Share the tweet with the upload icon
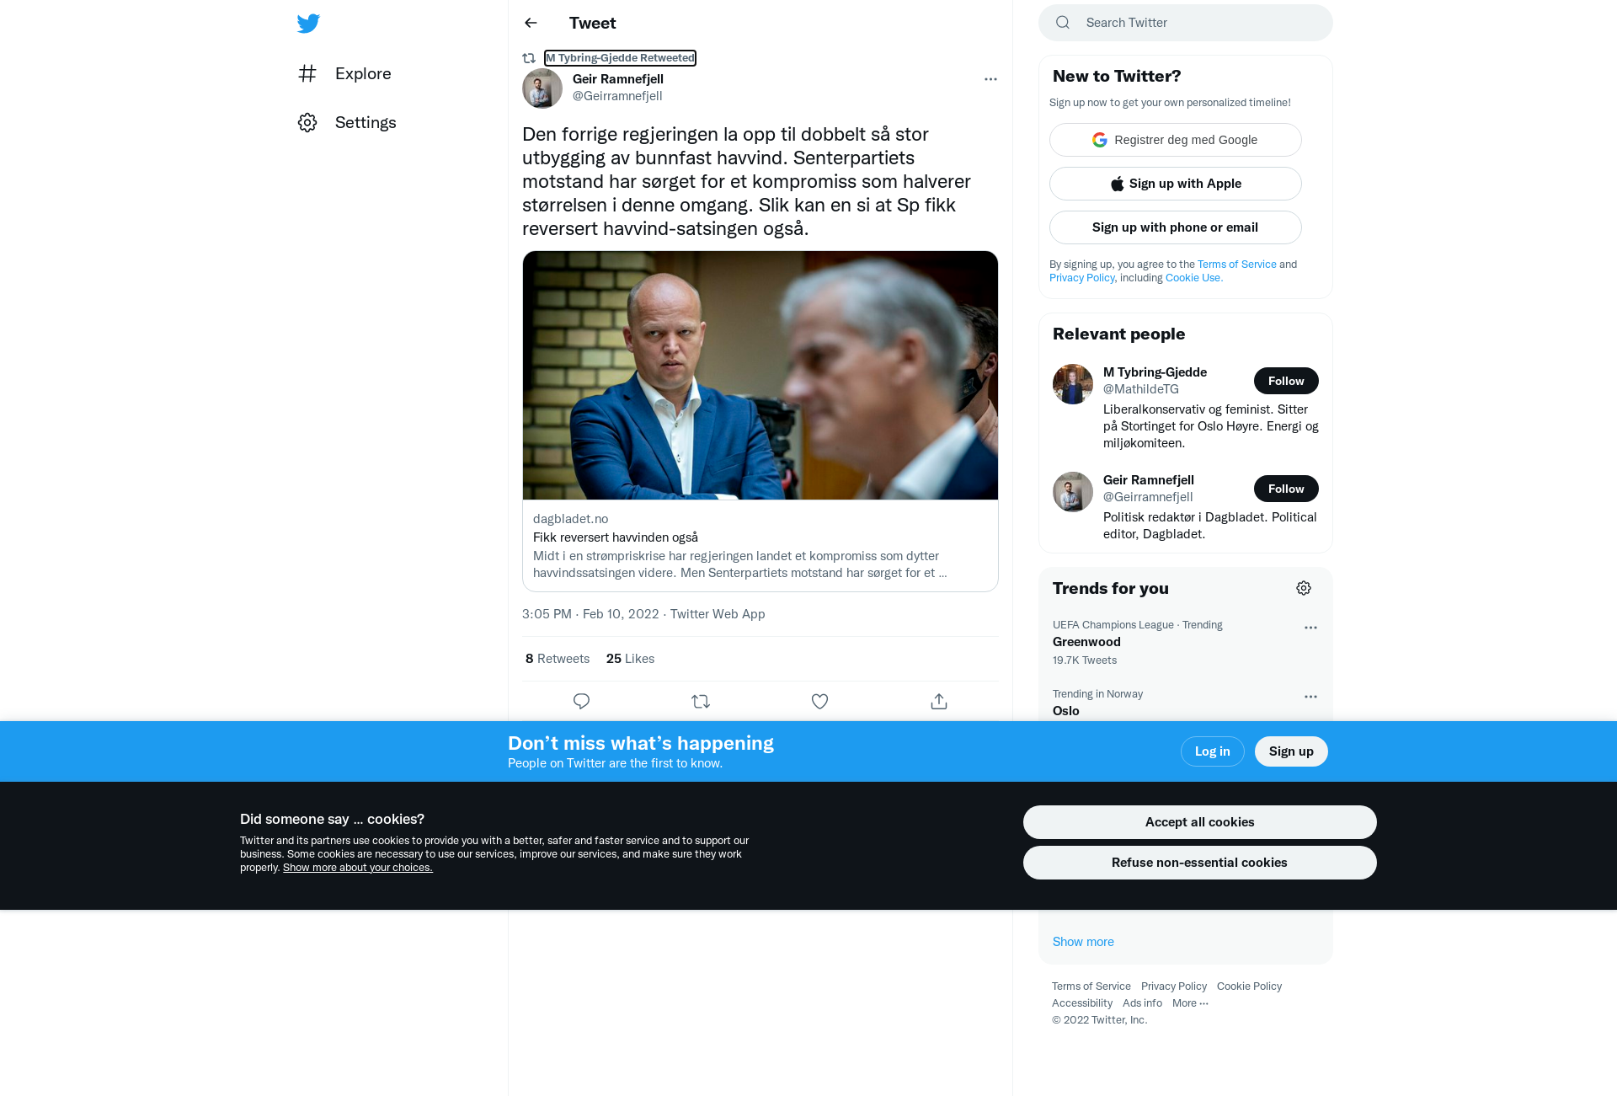The height and width of the screenshot is (1096, 1617). pos(939,701)
